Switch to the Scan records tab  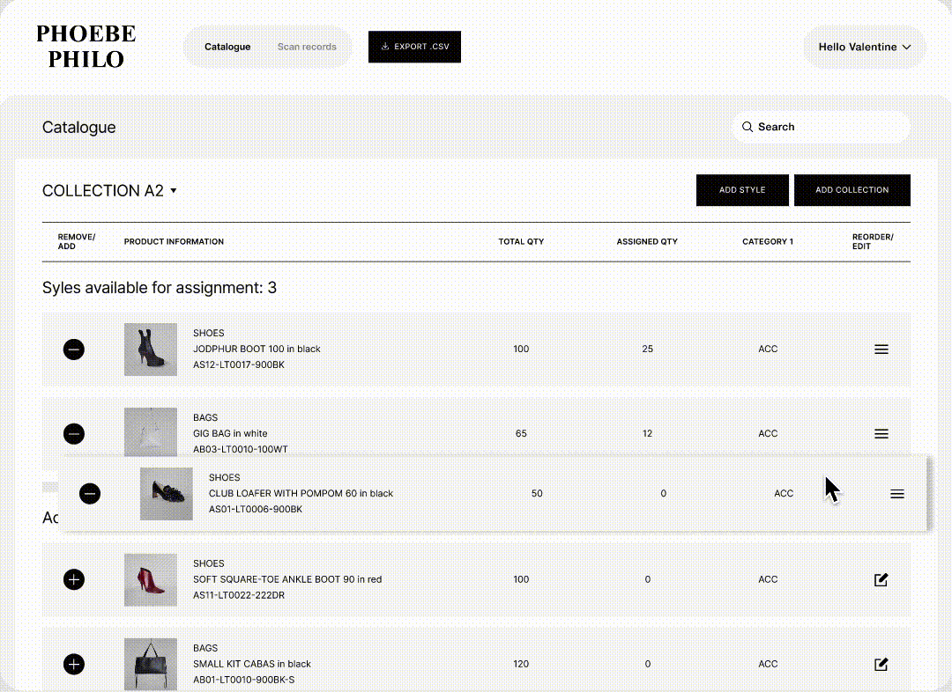pyautogui.click(x=307, y=48)
